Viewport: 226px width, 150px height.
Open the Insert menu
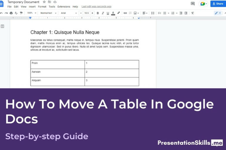[32, 7]
